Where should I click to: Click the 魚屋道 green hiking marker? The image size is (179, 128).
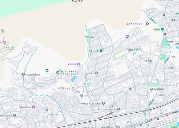[x=163, y=29]
